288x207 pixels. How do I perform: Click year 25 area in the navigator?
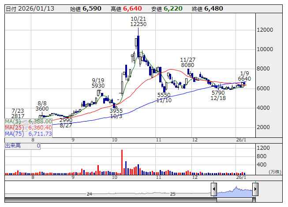[173, 193]
